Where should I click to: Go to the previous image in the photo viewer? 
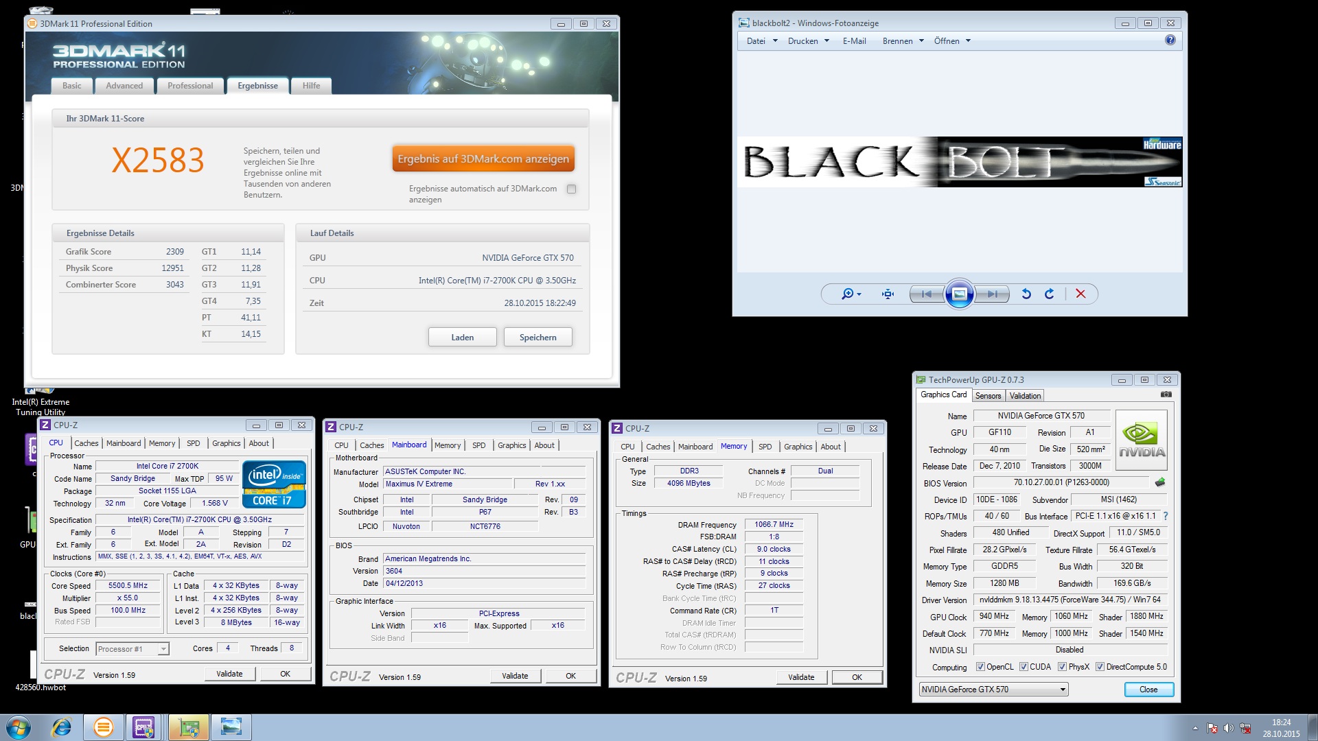click(927, 294)
